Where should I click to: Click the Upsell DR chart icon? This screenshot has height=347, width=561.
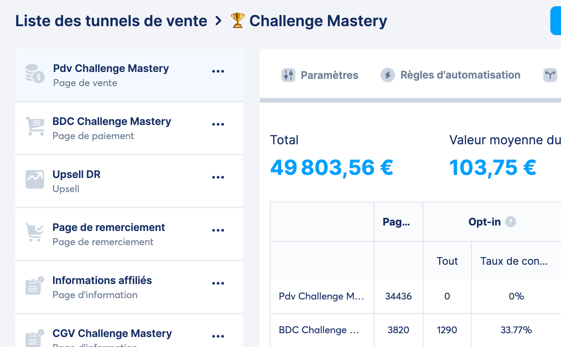click(35, 179)
